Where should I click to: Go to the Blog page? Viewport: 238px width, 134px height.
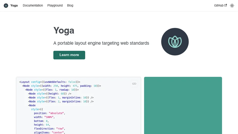(x=70, y=5)
